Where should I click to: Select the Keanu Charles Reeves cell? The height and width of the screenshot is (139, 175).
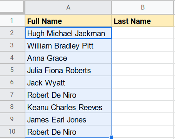click(x=68, y=107)
